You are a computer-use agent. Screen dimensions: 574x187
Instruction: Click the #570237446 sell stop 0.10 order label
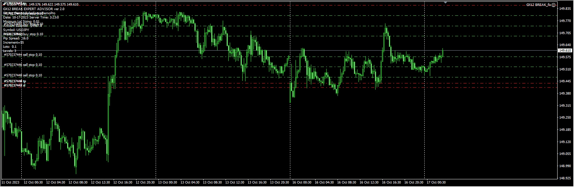[23, 65]
